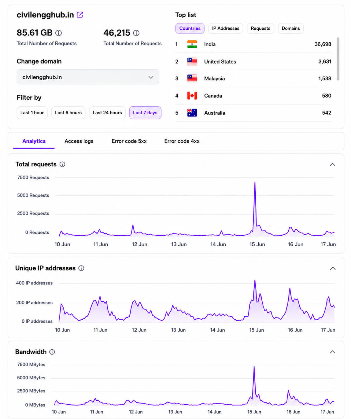
Task: Click the 46,215 value
Action: (117, 33)
